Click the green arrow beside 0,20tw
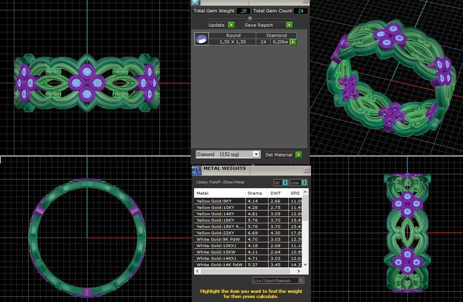 tap(293, 42)
